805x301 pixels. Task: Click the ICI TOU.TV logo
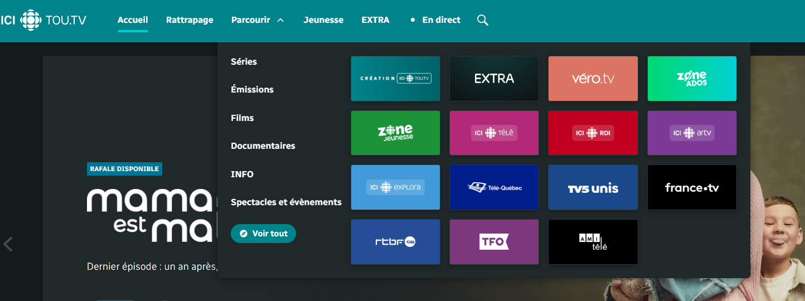click(43, 20)
